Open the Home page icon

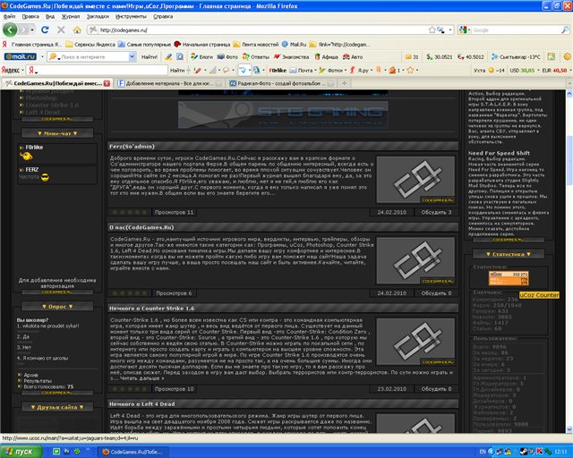pos(77,30)
